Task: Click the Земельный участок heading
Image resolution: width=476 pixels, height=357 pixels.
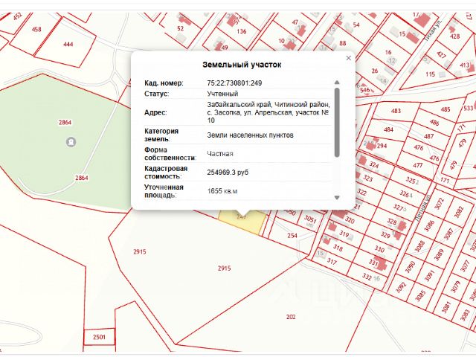Action: (x=242, y=65)
